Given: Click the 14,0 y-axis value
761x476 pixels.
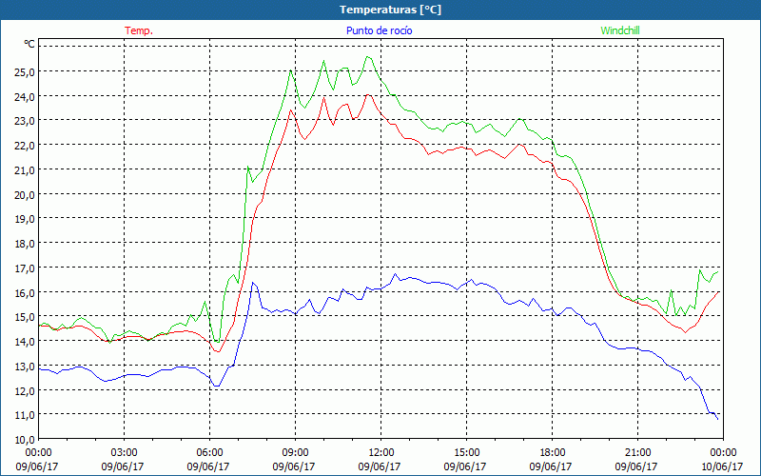Looking at the screenshot, I should pyautogui.click(x=25, y=342).
